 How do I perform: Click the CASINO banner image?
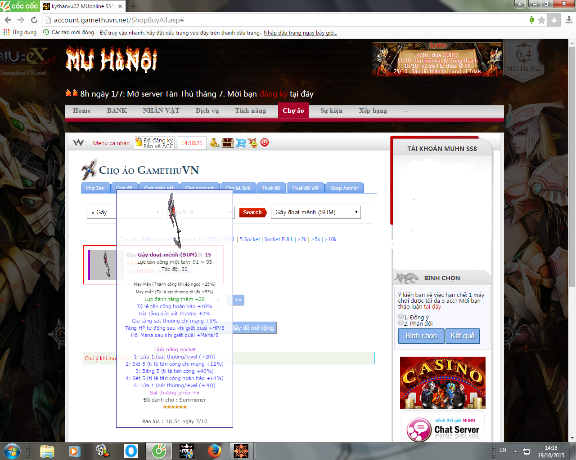pyautogui.click(x=443, y=383)
